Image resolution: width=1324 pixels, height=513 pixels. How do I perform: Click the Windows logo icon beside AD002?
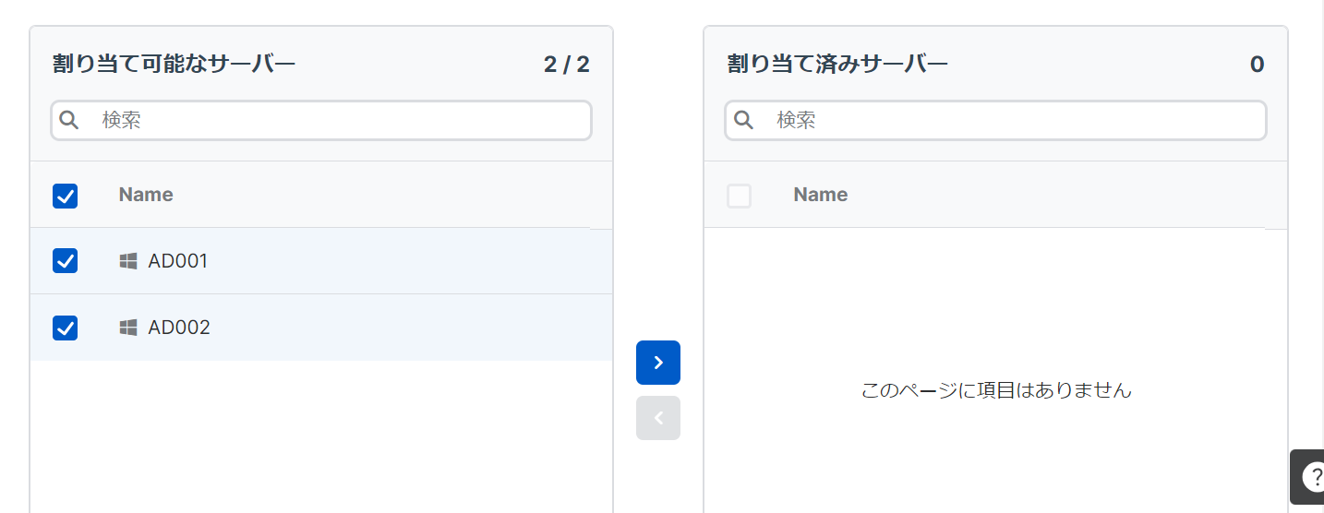click(128, 328)
